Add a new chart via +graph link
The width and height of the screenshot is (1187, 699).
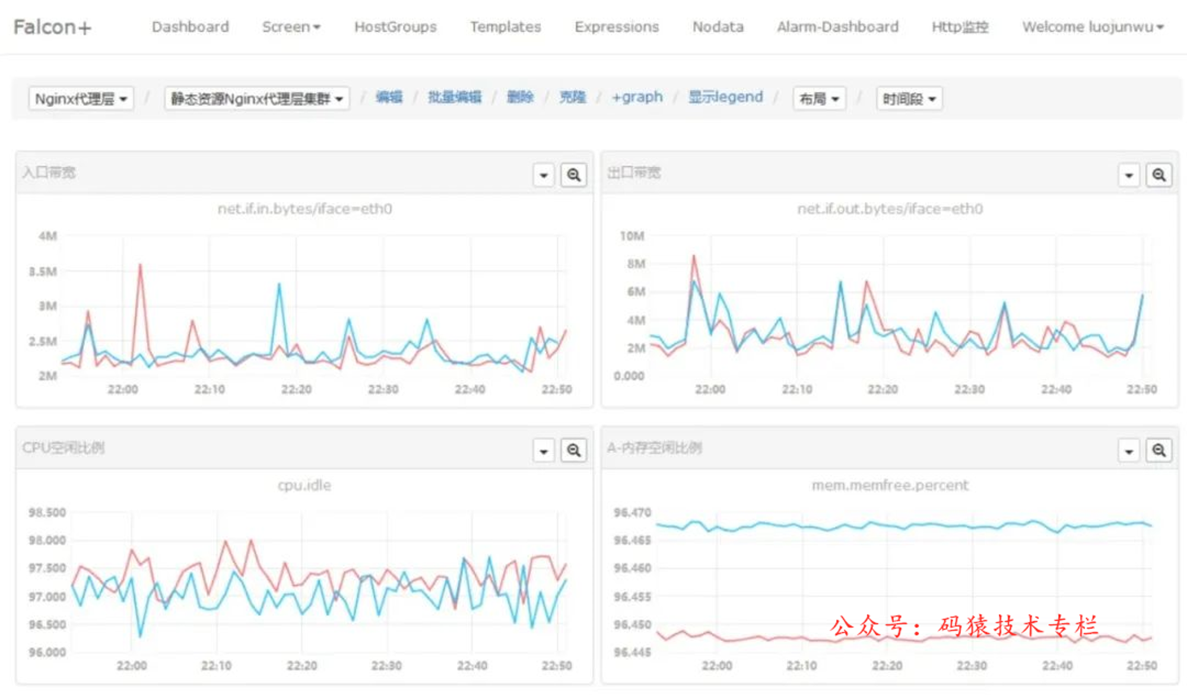tap(637, 97)
